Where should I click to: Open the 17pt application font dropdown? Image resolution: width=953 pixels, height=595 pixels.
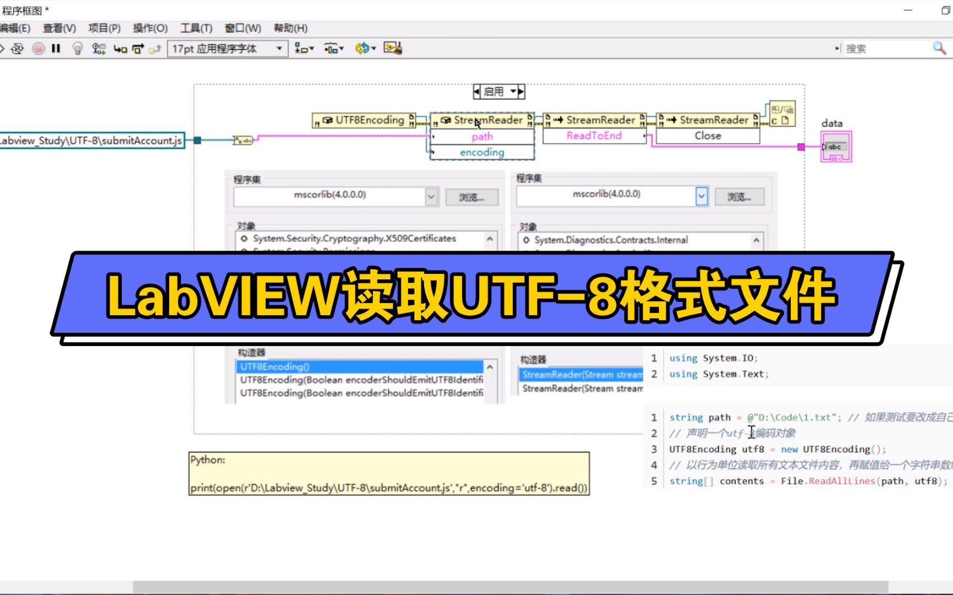pyautogui.click(x=280, y=48)
